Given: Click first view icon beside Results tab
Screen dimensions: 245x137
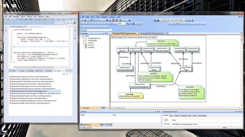Looking at the screenshot, I should 102,125.
